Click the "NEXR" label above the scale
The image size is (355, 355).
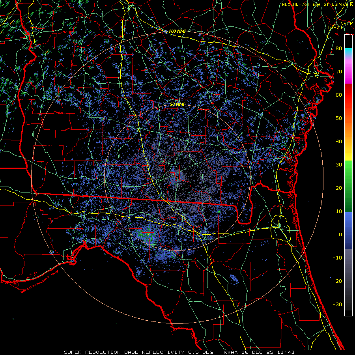(x=347, y=24)
